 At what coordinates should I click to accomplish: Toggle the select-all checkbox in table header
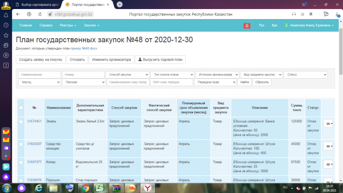[x=21, y=108]
